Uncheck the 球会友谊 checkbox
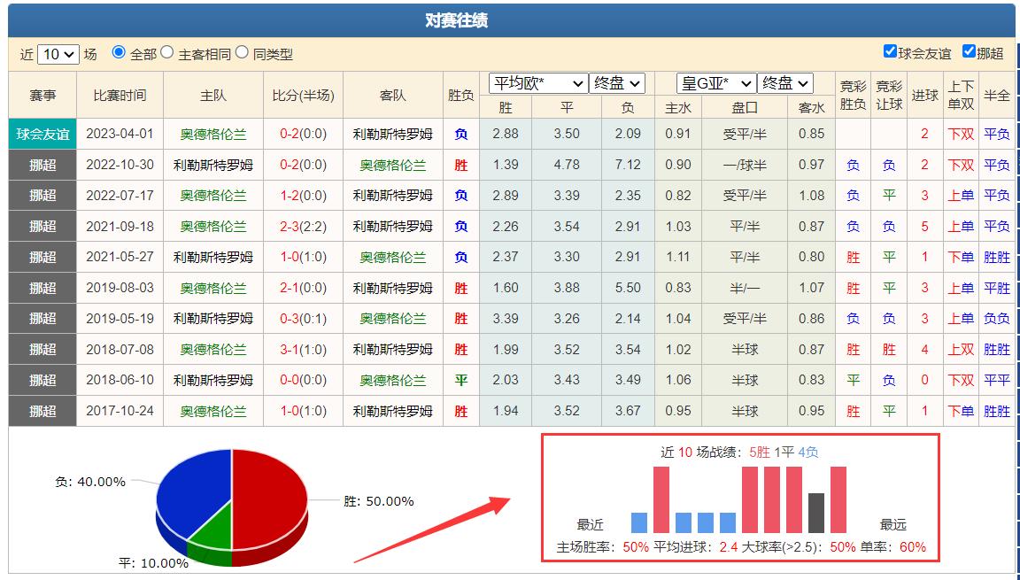The width and height of the screenshot is (1020, 580). coord(890,51)
